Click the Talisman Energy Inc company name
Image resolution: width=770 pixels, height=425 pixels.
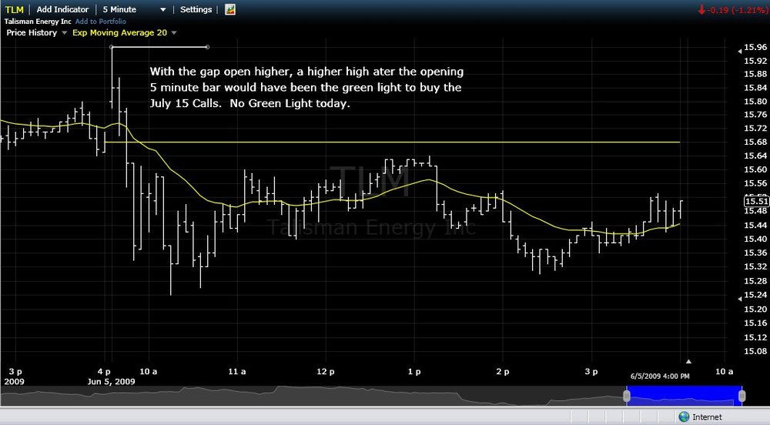click(x=38, y=21)
